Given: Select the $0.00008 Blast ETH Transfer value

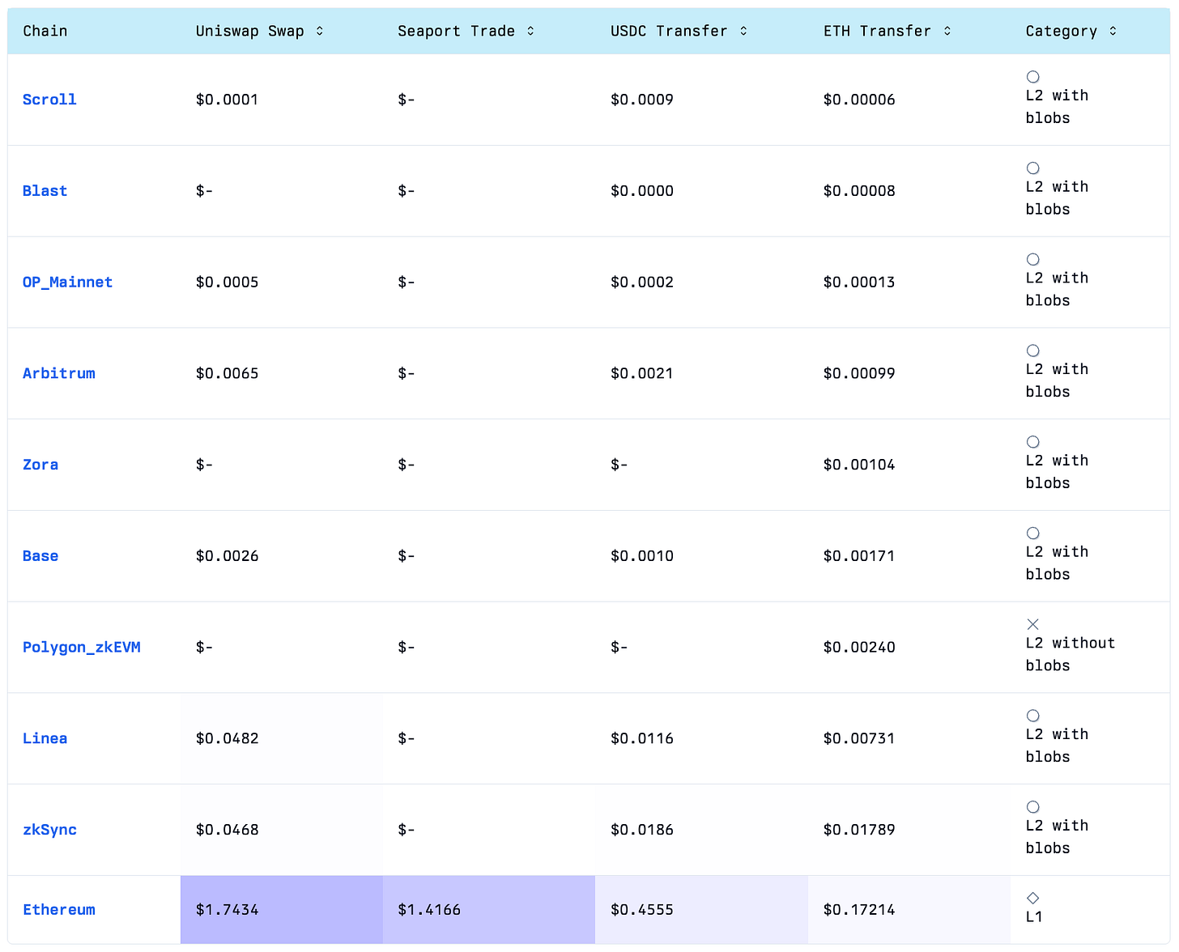Looking at the screenshot, I should pyautogui.click(x=859, y=191).
